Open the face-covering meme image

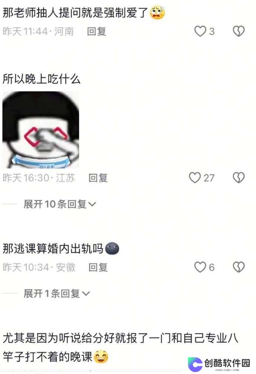(41, 130)
